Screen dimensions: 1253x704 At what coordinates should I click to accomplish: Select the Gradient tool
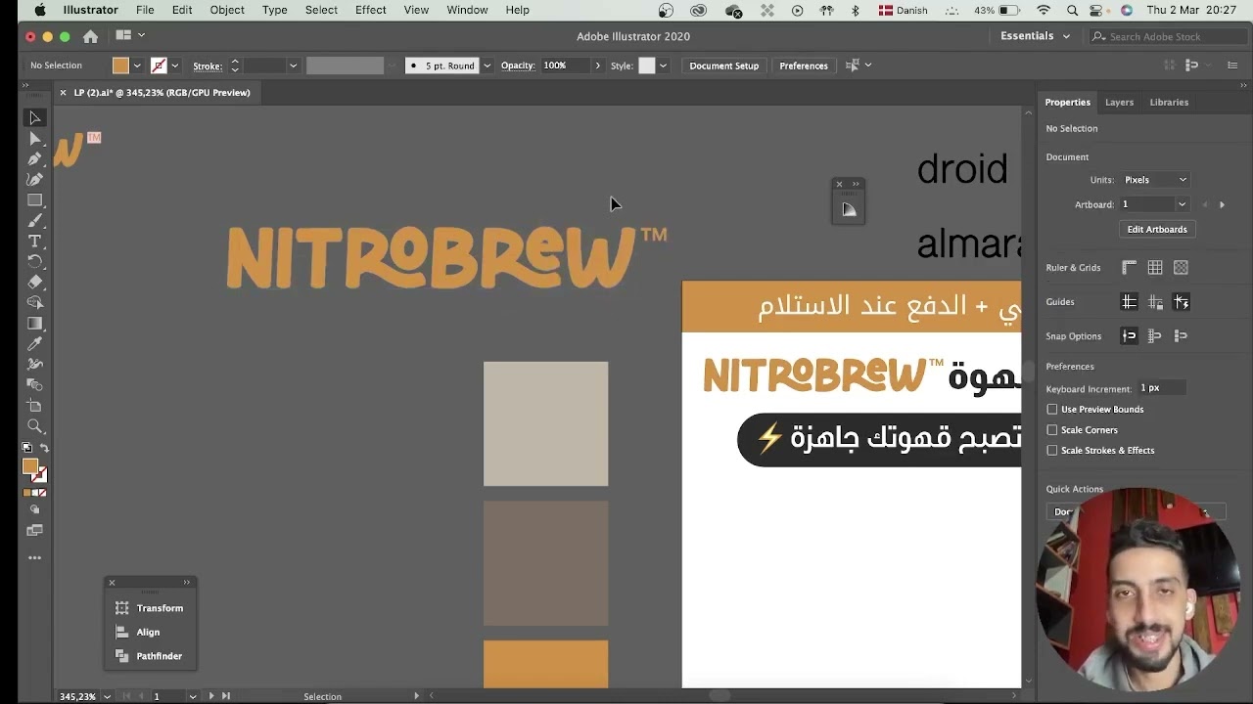(34, 324)
